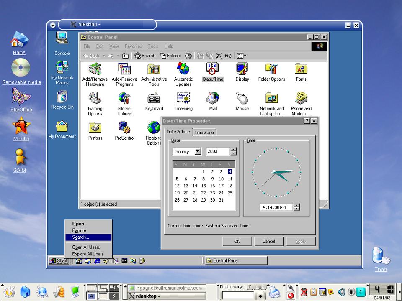Open the Internet Options icon

pyautogui.click(x=124, y=99)
